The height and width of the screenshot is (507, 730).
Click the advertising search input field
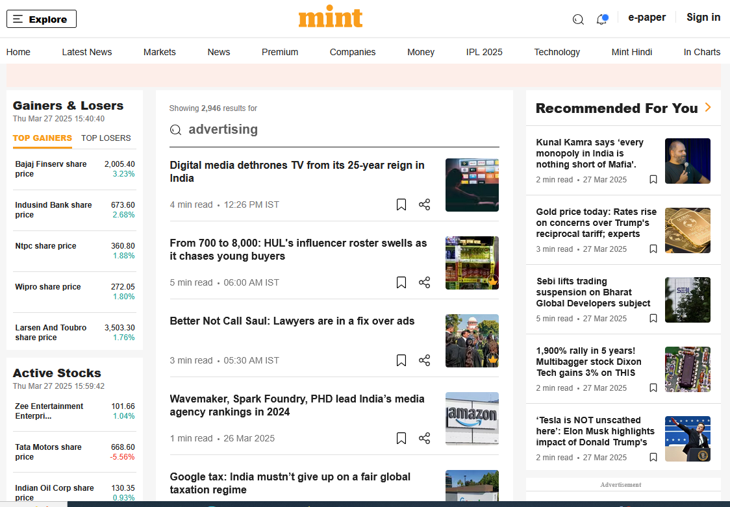(x=338, y=130)
